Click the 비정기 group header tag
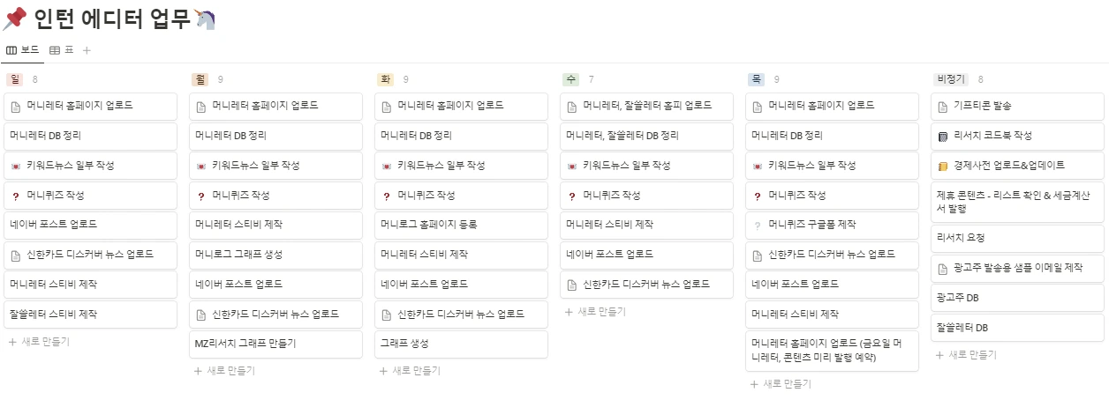 pos(951,79)
